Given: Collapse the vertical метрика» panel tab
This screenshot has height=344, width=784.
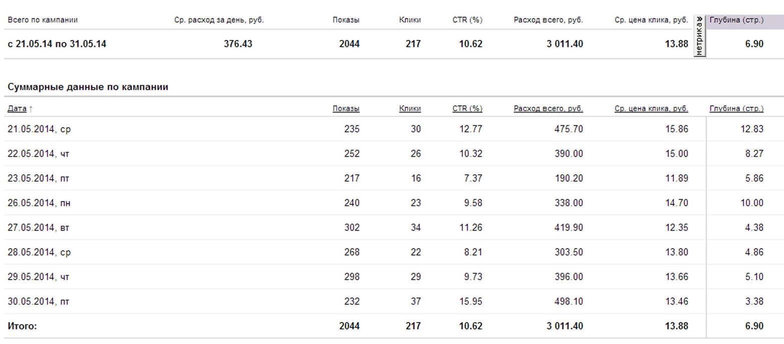Looking at the screenshot, I should click(x=699, y=36).
